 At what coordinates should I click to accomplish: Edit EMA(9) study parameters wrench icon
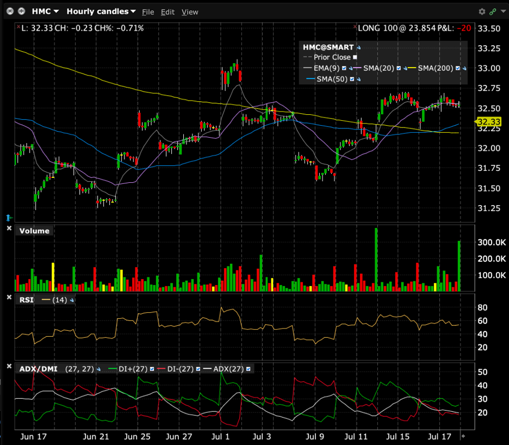pyautogui.click(x=351, y=68)
